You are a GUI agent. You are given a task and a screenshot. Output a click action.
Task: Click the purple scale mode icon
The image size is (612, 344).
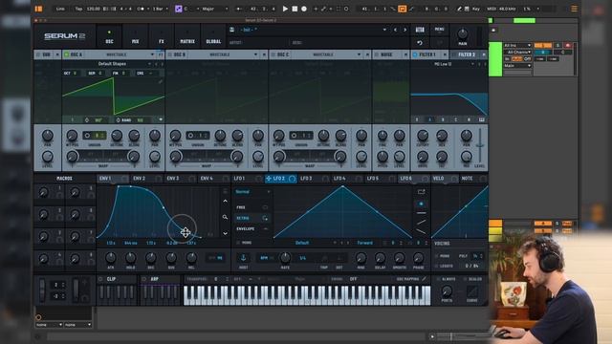[x=179, y=9]
